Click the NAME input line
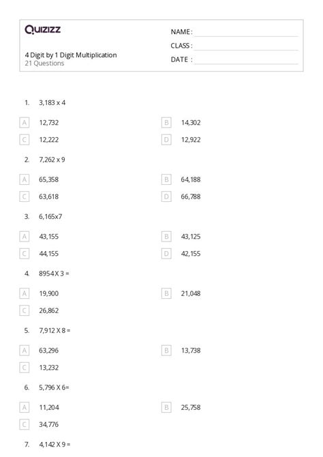Viewport: 323px width, 457px height. pos(247,32)
